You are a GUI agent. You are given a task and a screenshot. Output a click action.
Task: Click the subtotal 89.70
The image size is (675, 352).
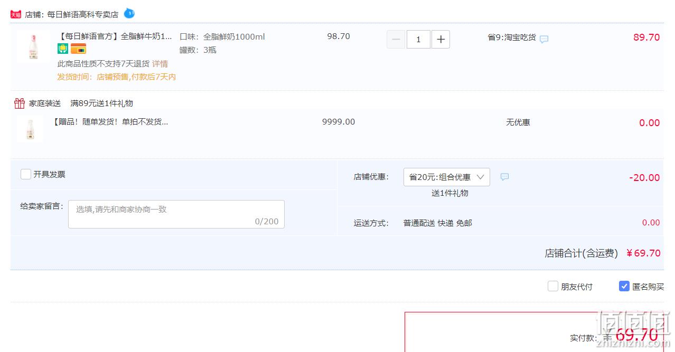[x=646, y=37]
